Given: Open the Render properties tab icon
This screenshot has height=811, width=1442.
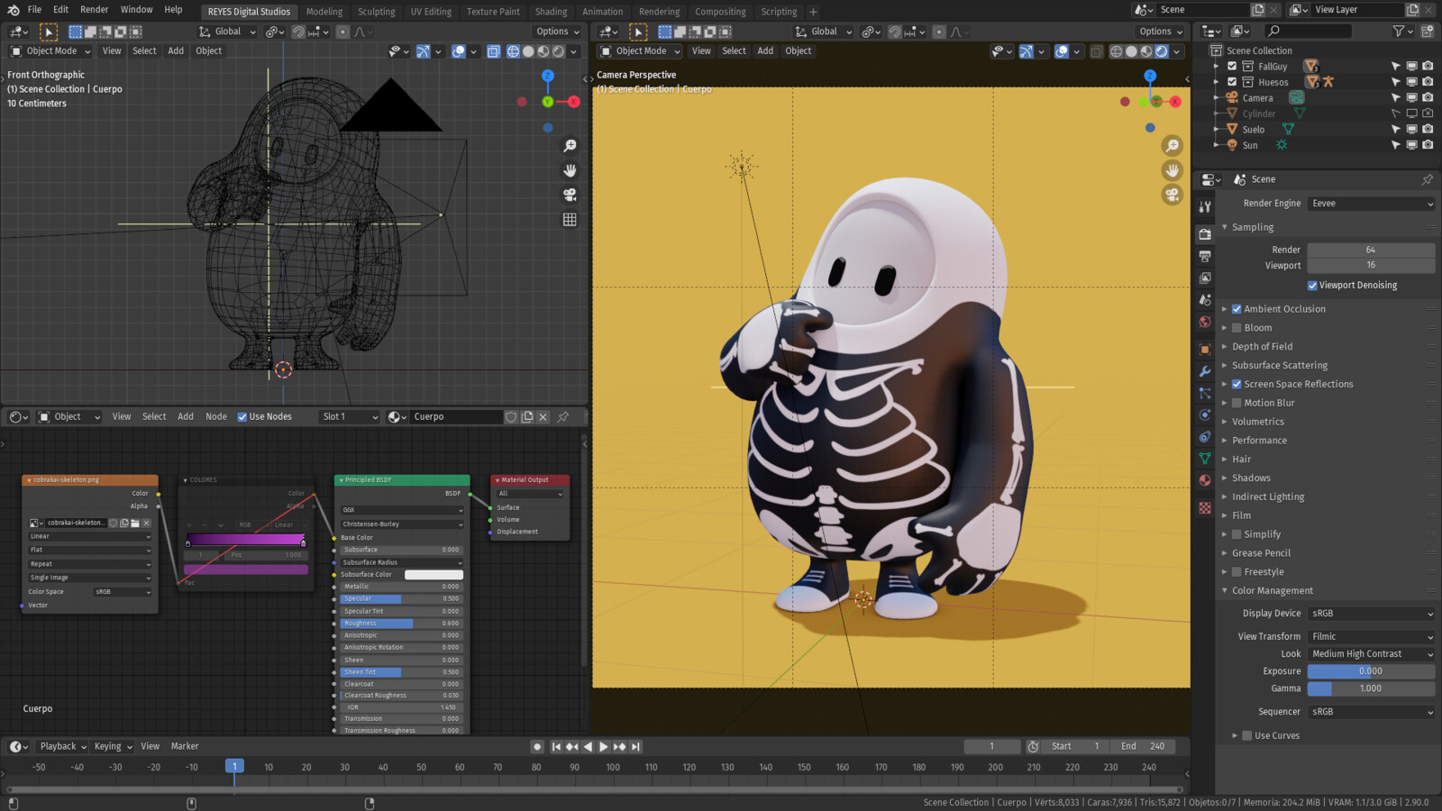Looking at the screenshot, I should [1205, 234].
